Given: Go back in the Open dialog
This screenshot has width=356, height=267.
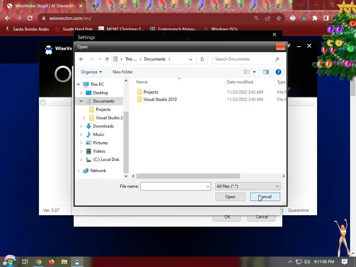Looking at the screenshot, I should coord(81,59).
